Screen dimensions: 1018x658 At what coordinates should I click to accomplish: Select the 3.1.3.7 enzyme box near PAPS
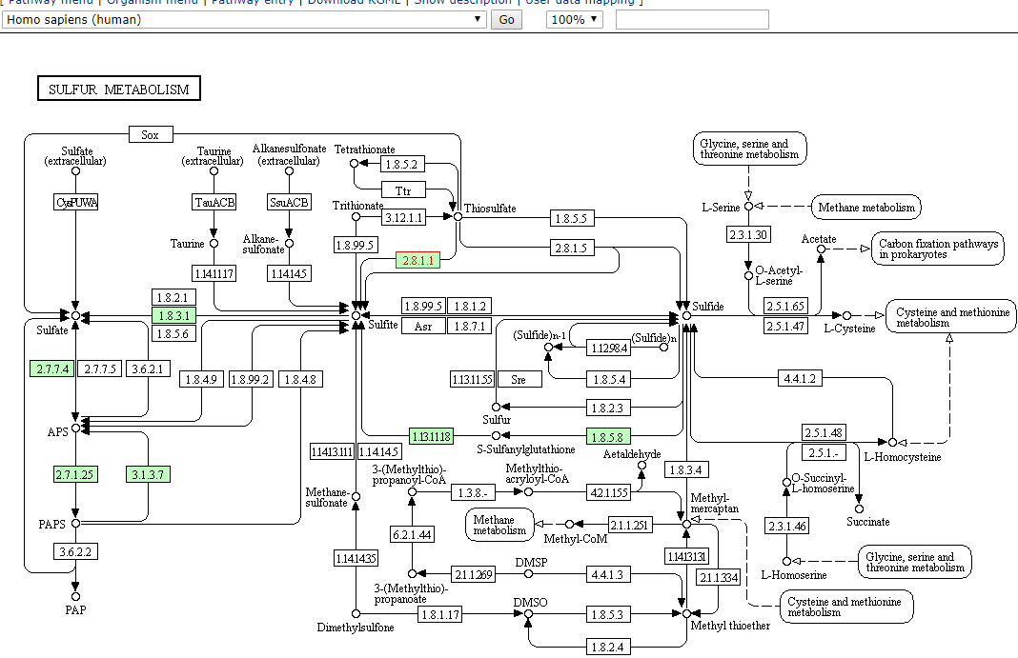149,473
